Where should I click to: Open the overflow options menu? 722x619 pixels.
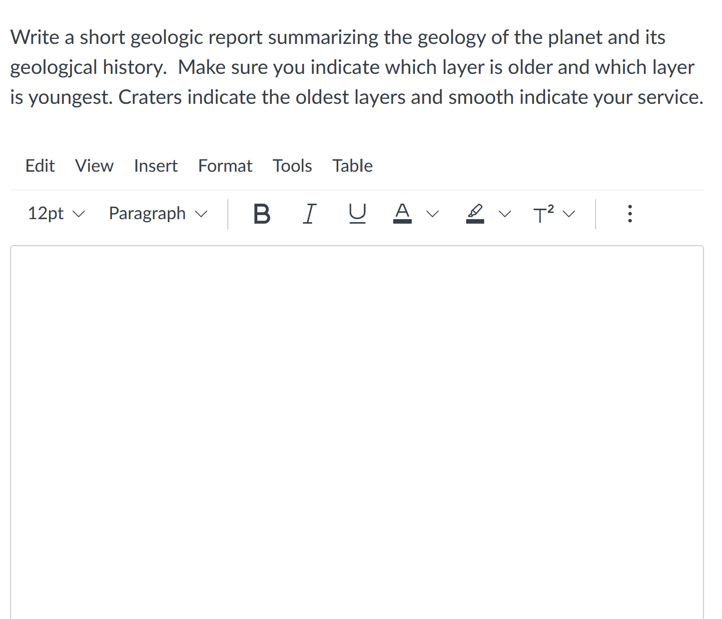[630, 214]
